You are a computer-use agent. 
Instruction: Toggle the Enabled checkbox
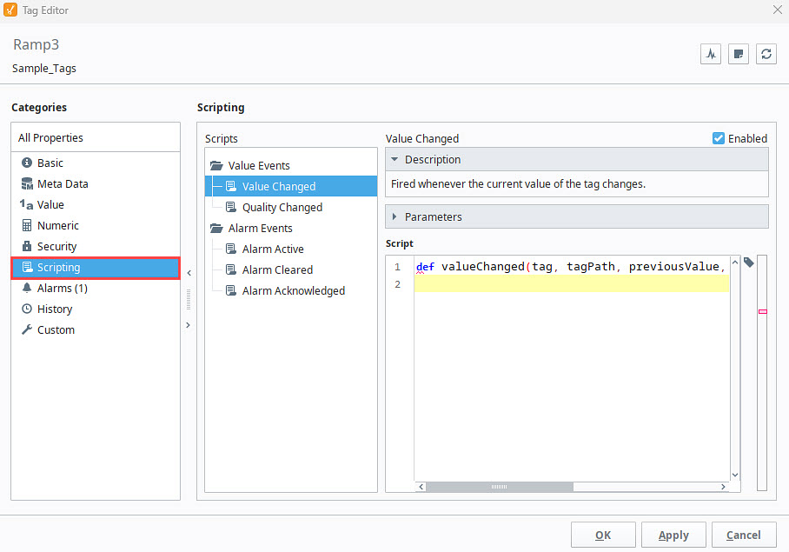click(719, 138)
